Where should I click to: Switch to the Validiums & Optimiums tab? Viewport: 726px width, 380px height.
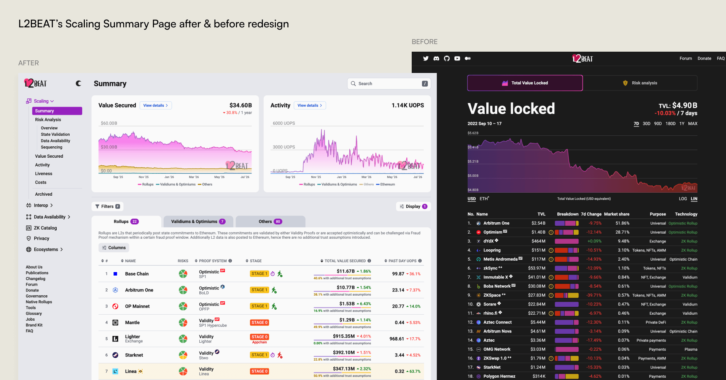pyautogui.click(x=199, y=222)
